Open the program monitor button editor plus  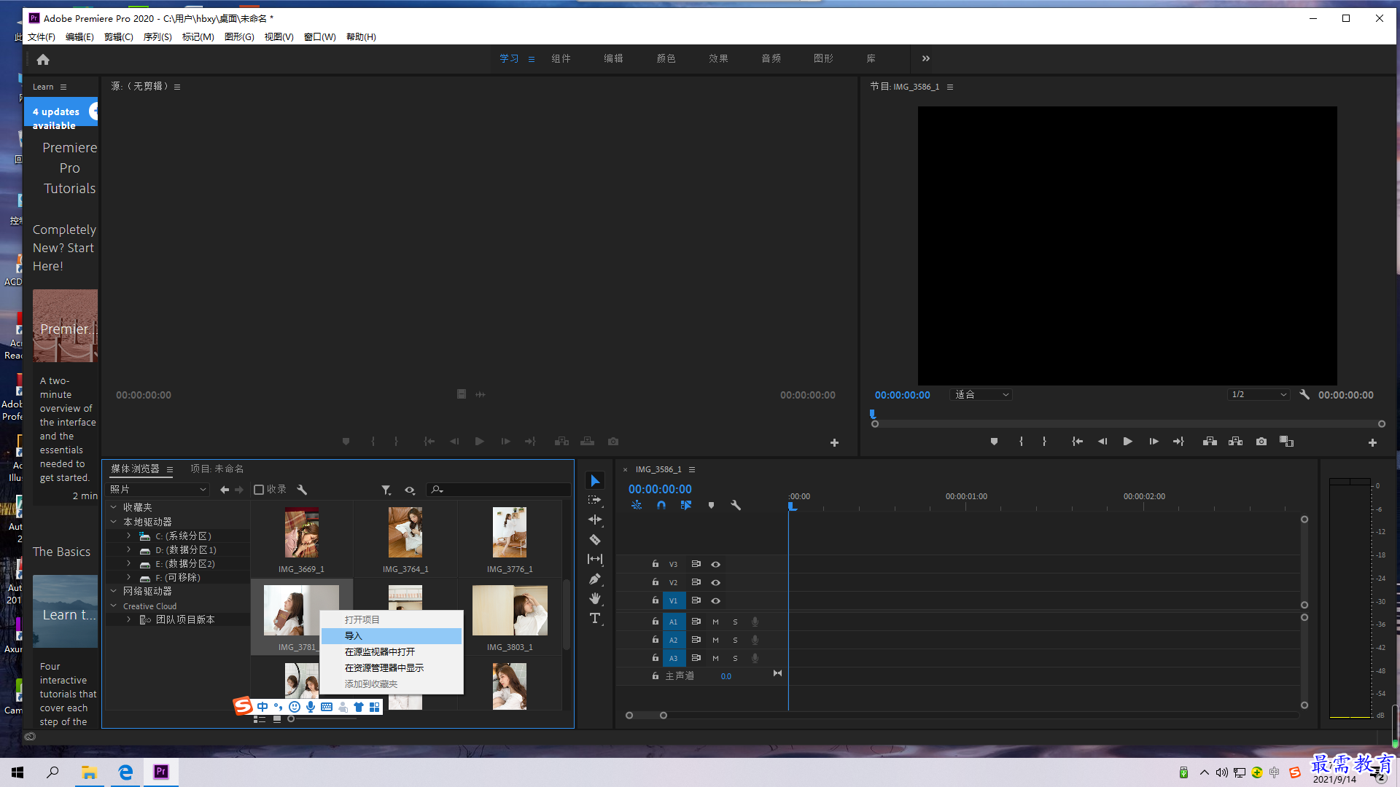coord(1372,442)
